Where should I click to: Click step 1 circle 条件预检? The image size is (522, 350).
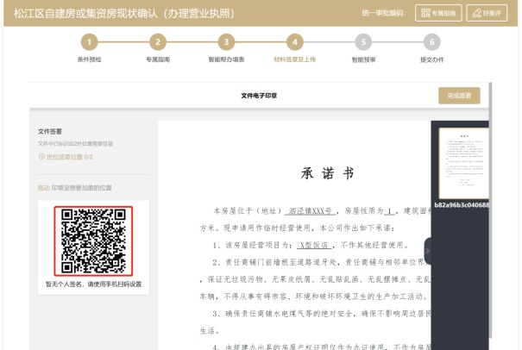(89, 42)
